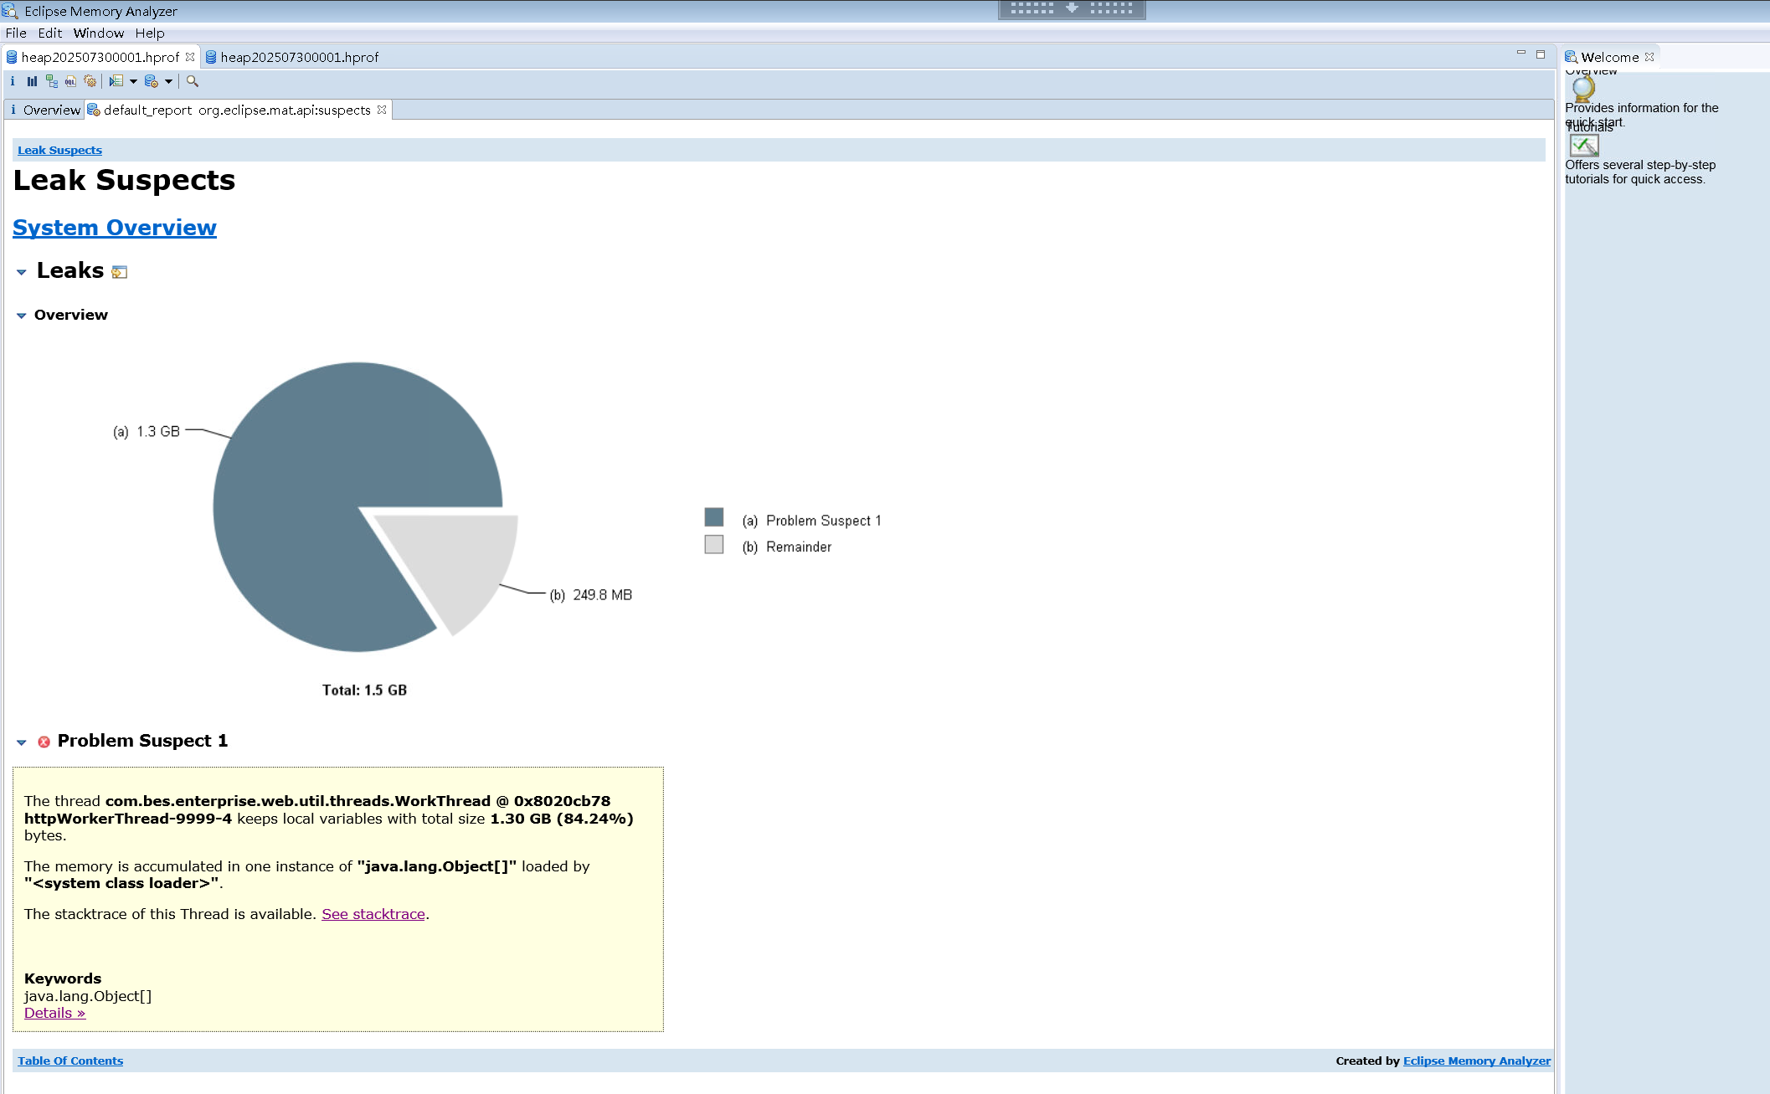Click the Leak Suspects page heading
The width and height of the screenshot is (1770, 1094).
pos(124,181)
